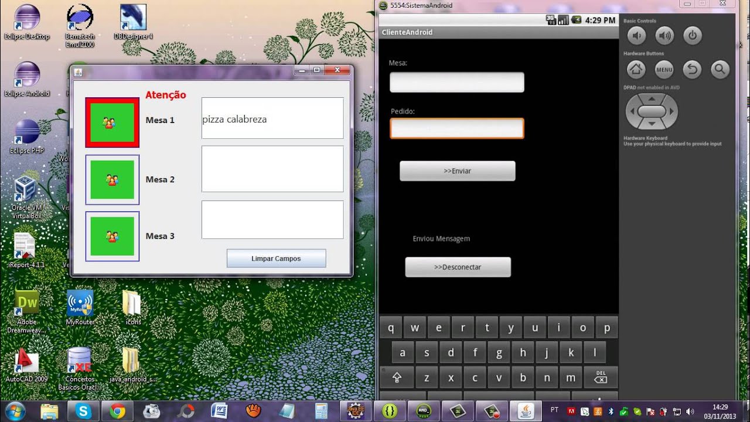Click the >>Enviar button
Screen dimensions: 750x422
tap(458, 171)
